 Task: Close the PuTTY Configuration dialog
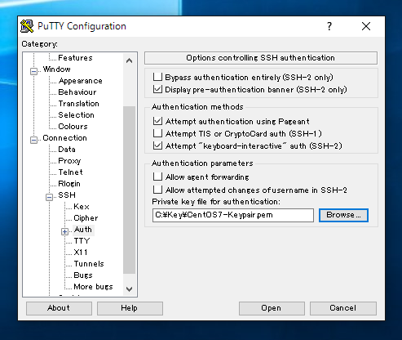(366, 26)
